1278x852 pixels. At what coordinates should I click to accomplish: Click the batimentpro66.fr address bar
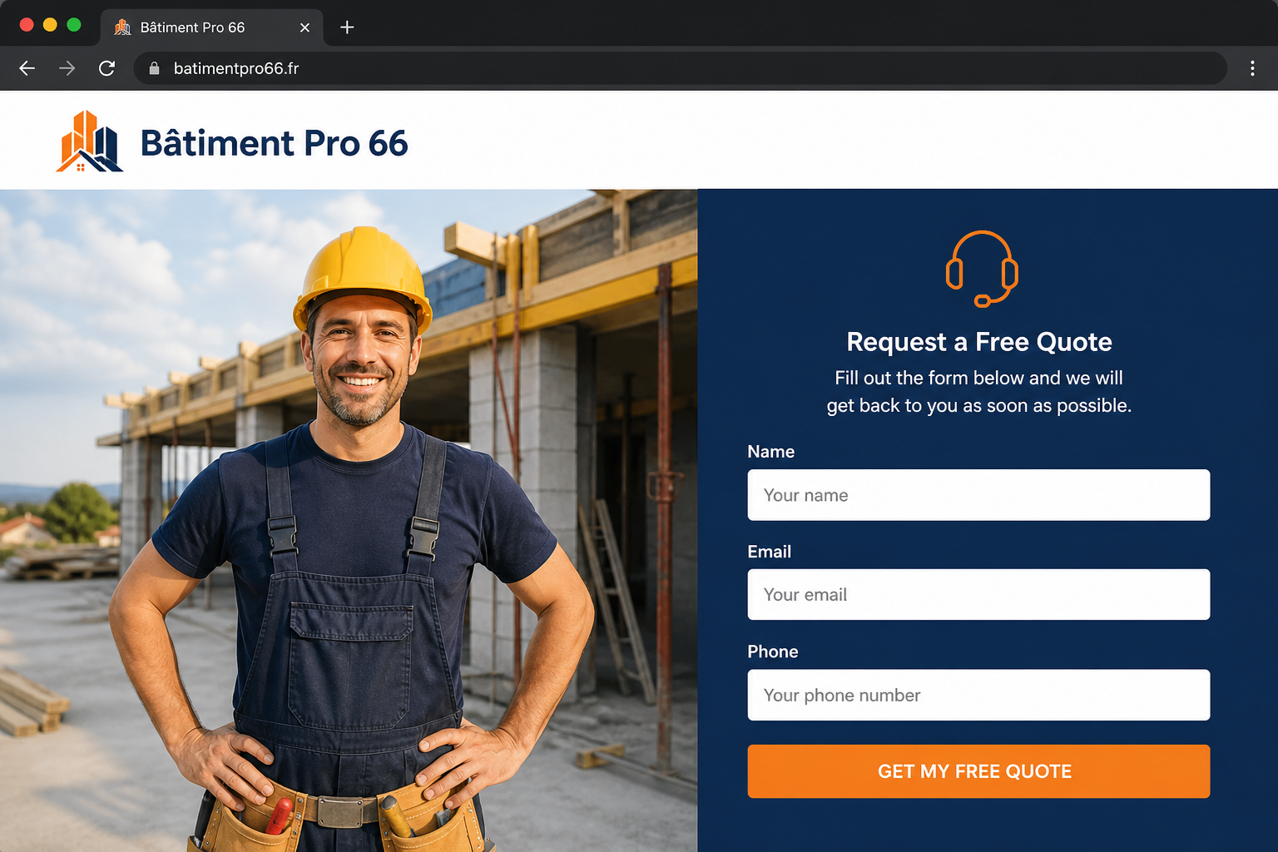(681, 68)
